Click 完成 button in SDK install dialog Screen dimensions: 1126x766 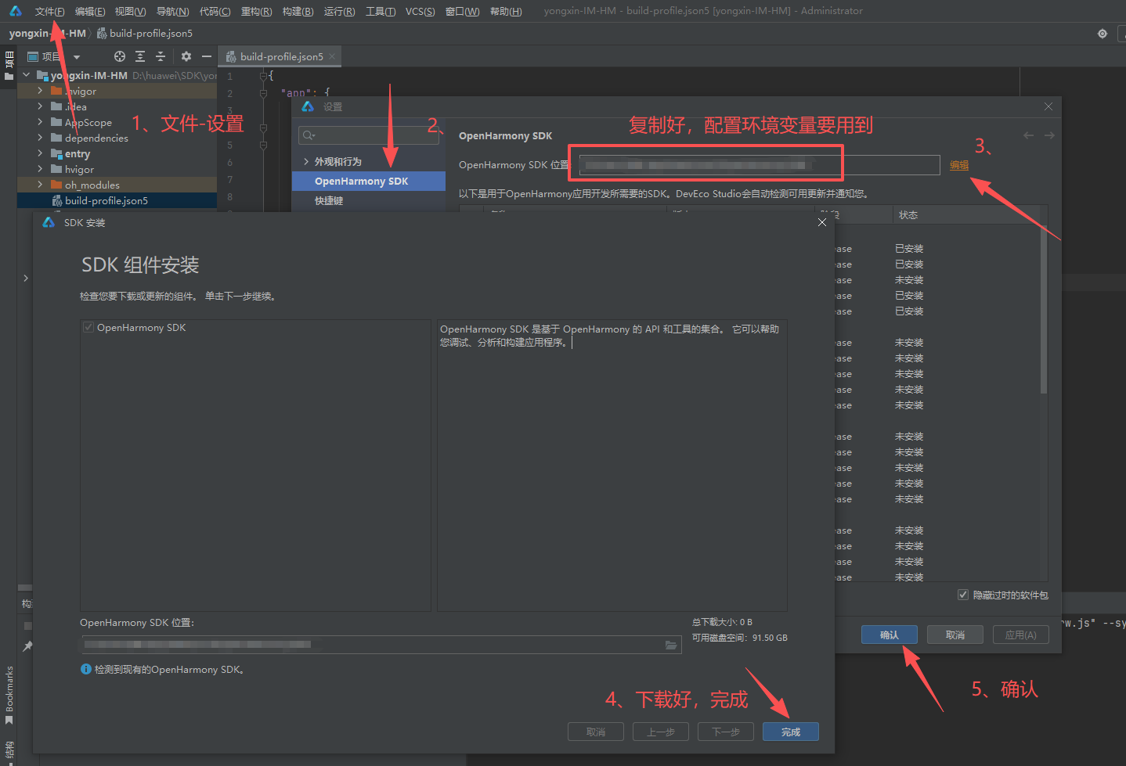[791, 732]
